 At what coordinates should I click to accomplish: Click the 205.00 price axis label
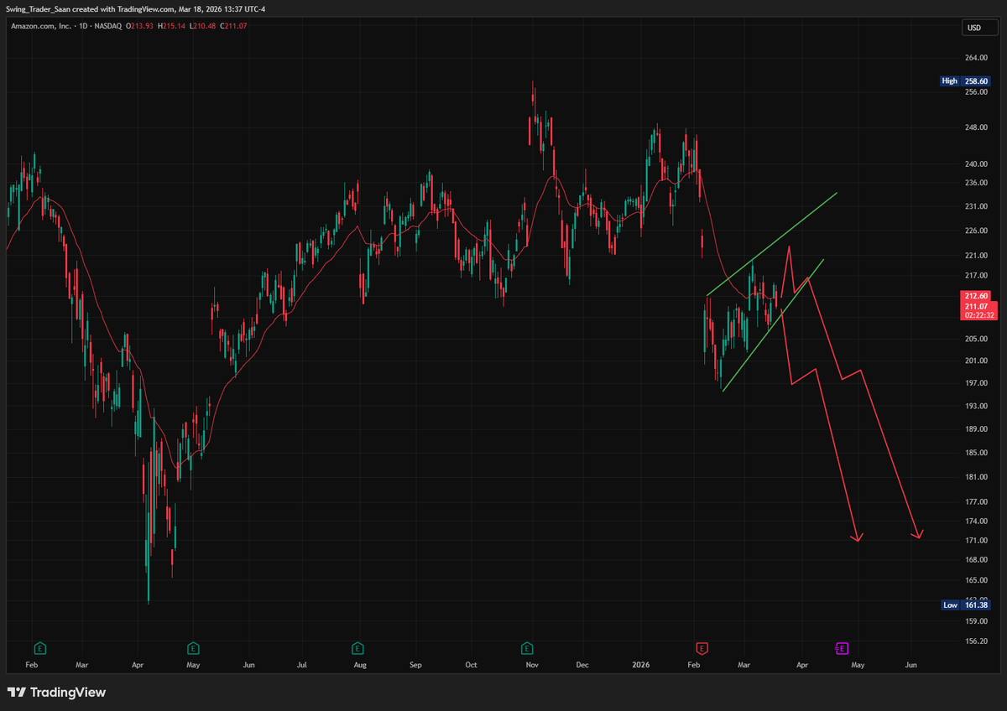pyautogui.click(x=976, y=339)
